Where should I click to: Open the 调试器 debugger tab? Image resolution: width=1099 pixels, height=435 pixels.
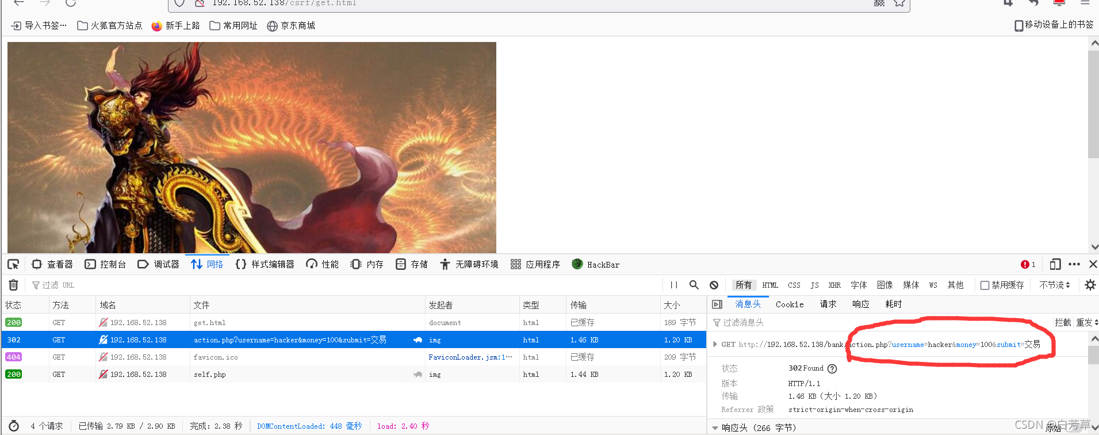(159, 264)
